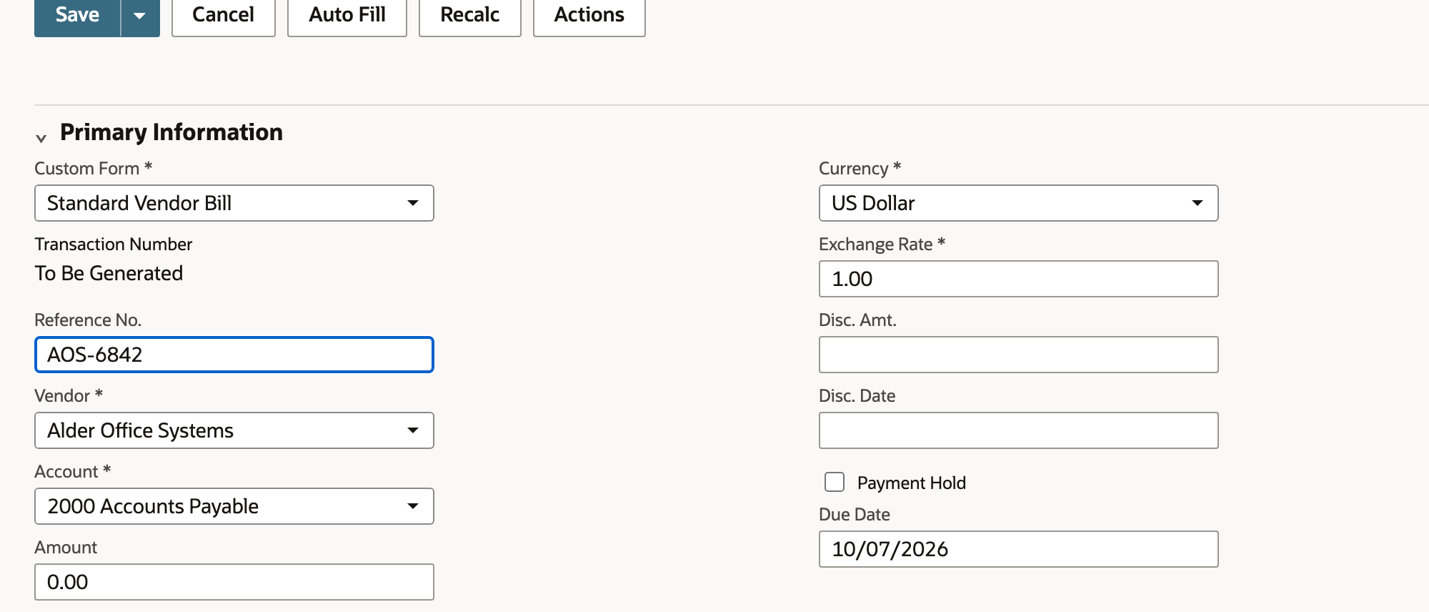1429x612 pixels.
Task: Click the Recalc button
Action: pos(470,16)
